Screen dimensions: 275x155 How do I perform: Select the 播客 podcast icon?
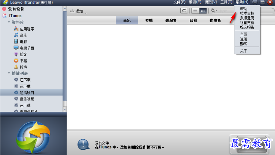16,54
